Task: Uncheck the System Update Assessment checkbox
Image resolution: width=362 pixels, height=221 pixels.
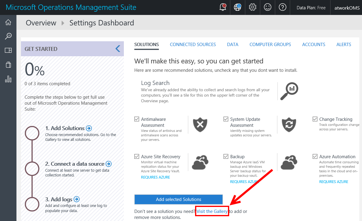Action: pos(226,119)
